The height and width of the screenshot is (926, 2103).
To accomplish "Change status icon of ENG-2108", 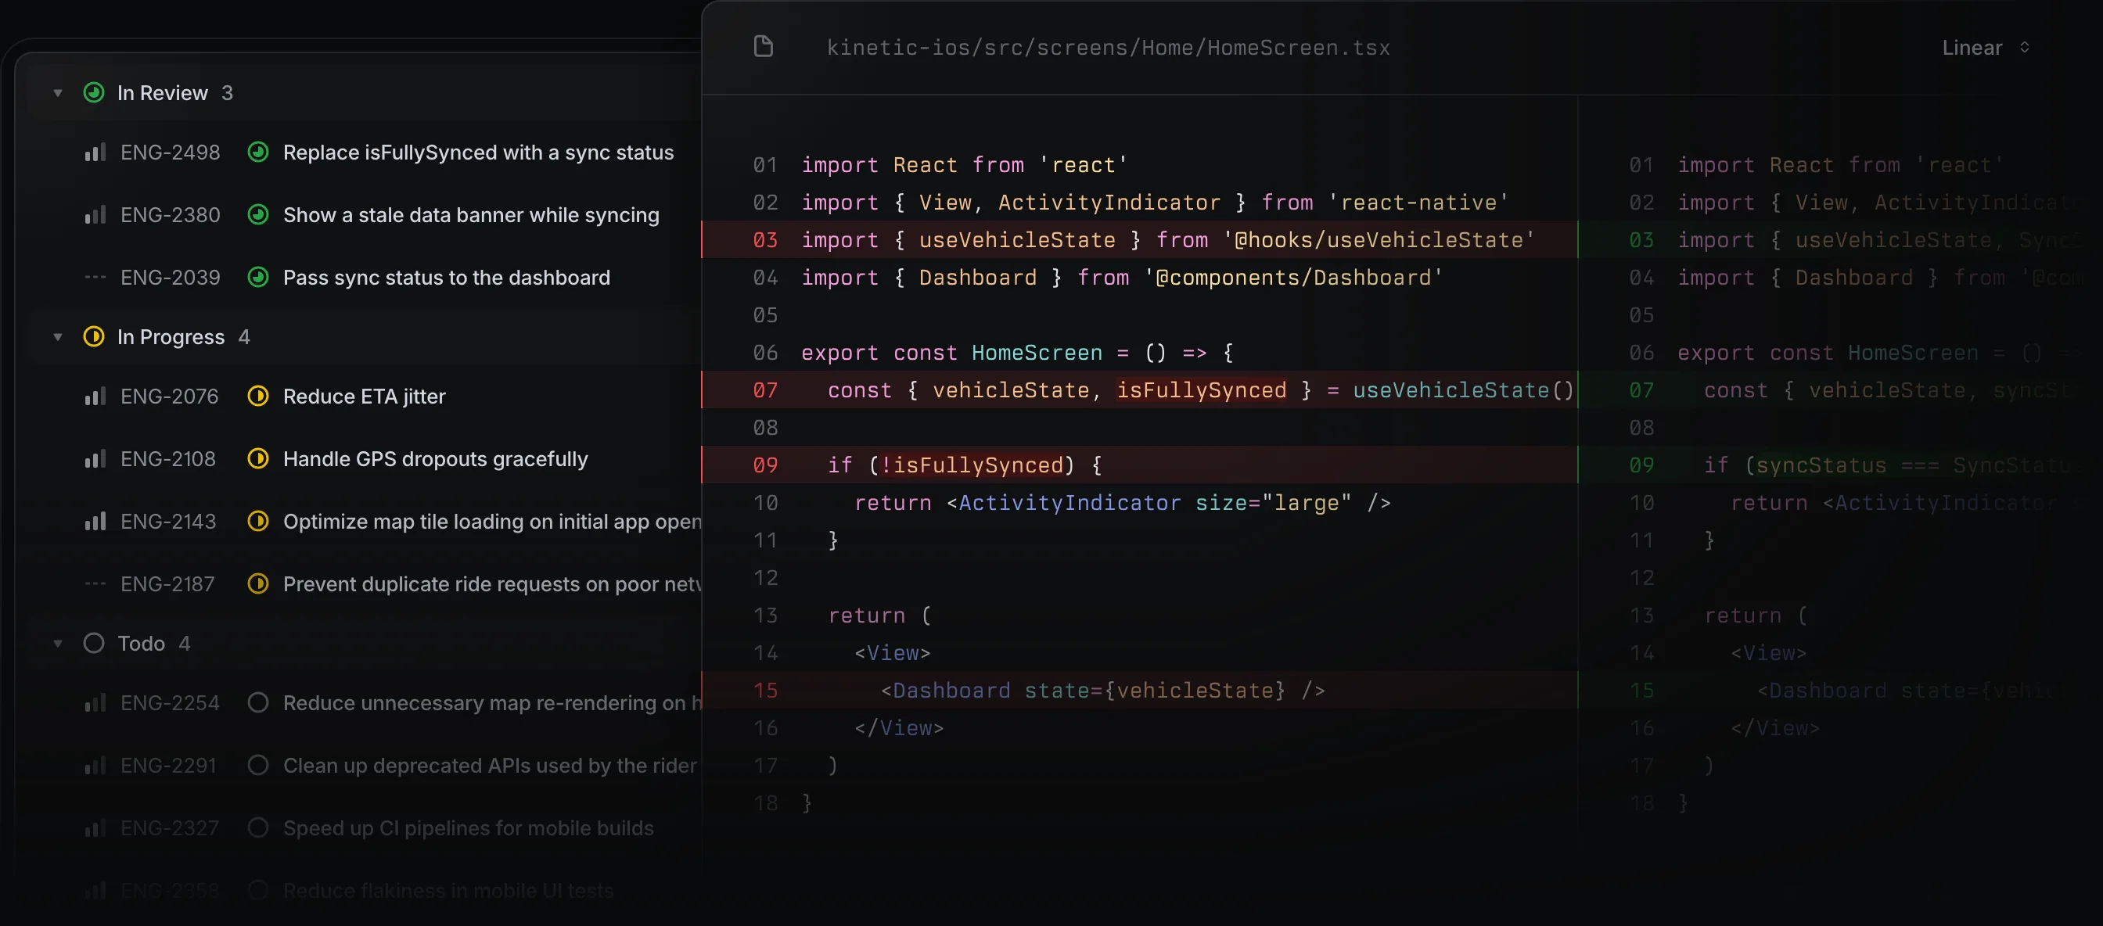I will 258,459.
